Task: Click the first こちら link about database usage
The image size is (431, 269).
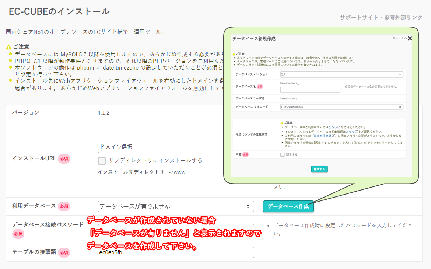Action: tap(333, 127)
